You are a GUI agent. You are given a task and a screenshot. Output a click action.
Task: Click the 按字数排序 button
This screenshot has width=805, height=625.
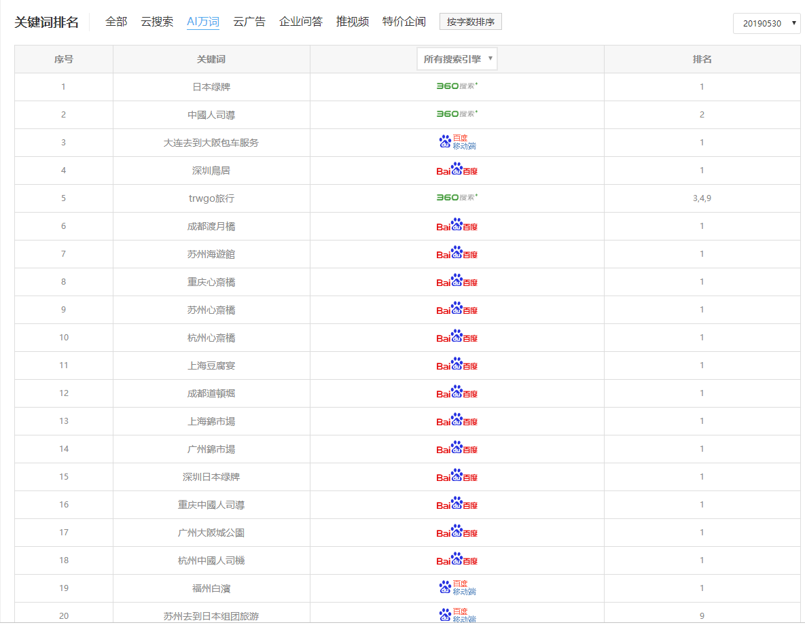click(470, 22)
